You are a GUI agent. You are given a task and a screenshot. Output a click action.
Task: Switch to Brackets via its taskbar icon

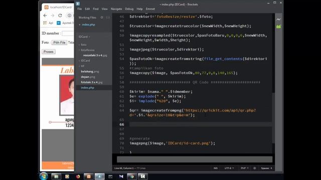click(99, 176)
